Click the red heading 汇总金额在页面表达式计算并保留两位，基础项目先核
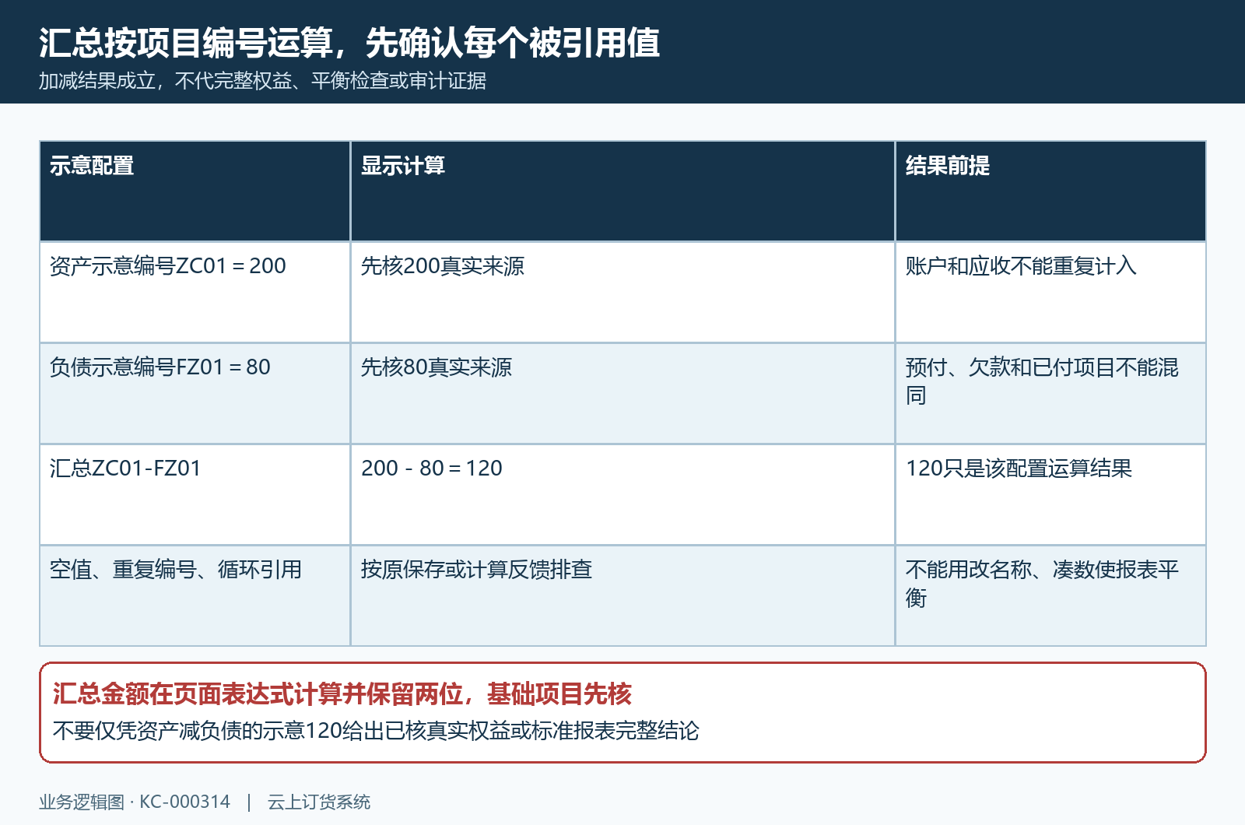Viewport: 1245px width, 825px height. [x=342, y=693]
